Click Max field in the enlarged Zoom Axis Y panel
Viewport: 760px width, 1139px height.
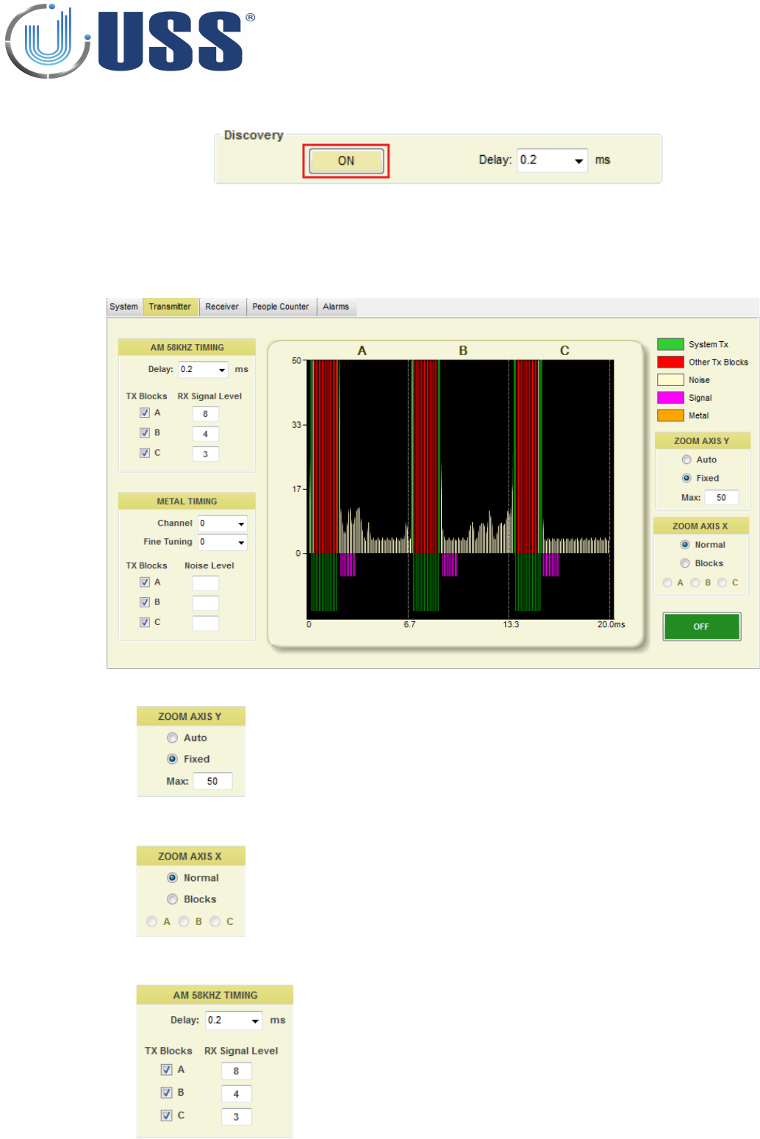coord(213,781)
